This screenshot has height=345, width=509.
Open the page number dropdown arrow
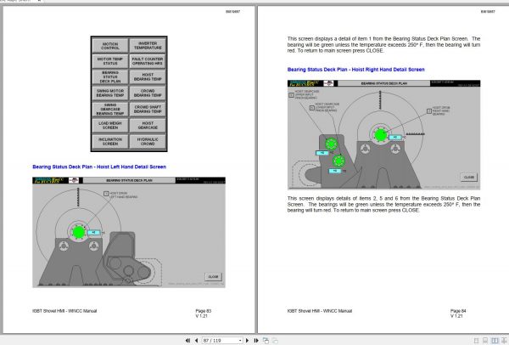coord(240,341)
